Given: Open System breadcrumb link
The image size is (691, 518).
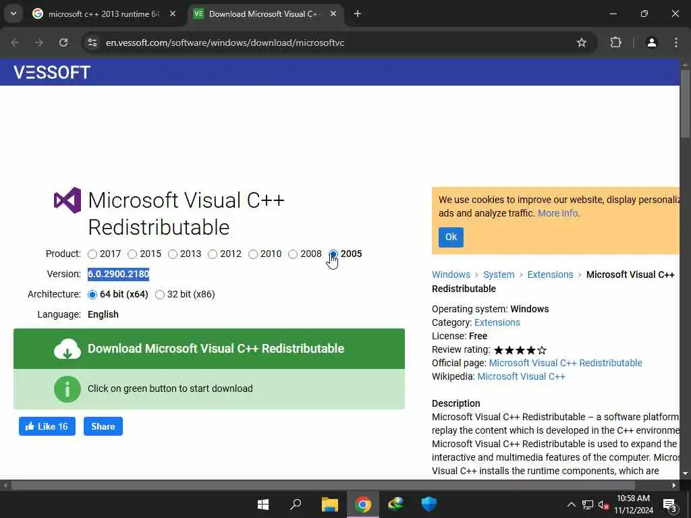Looking at the screenshot, I should coord(499,275).
